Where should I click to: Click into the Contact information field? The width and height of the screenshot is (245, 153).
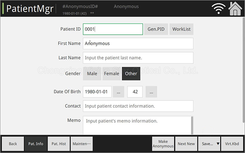pos(138,106)
